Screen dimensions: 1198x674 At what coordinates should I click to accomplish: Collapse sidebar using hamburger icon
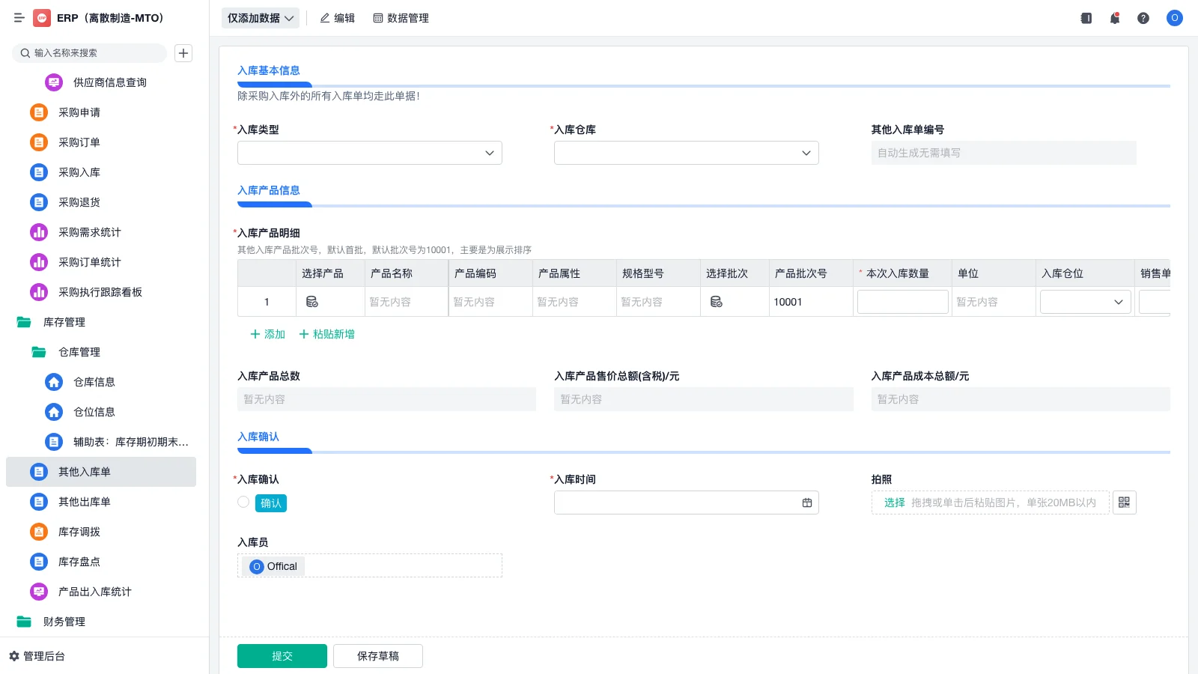(19, 18)
